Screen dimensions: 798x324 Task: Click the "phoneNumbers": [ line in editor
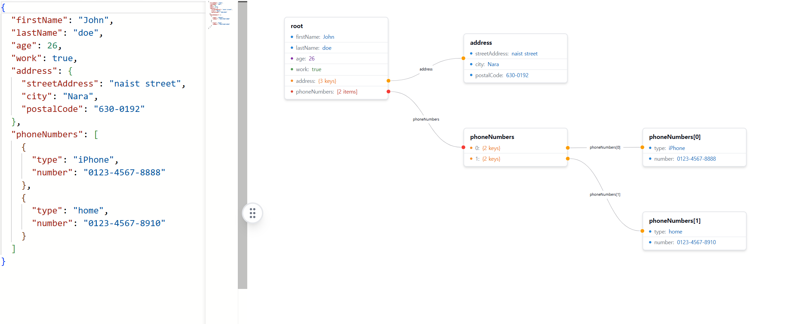click(55, 134)
